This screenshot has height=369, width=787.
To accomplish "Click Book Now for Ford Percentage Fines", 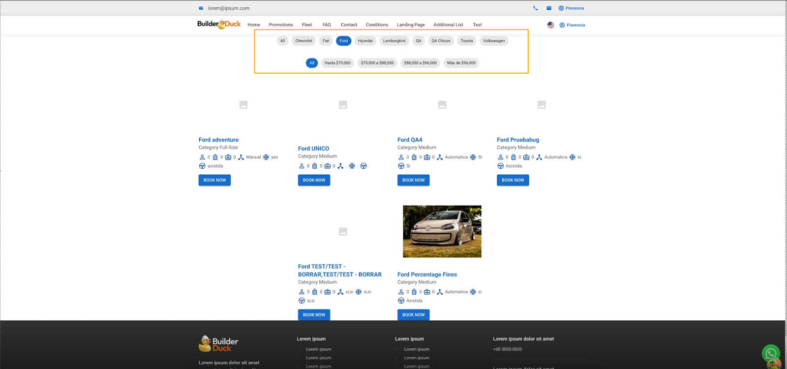I will coord(413,315).
